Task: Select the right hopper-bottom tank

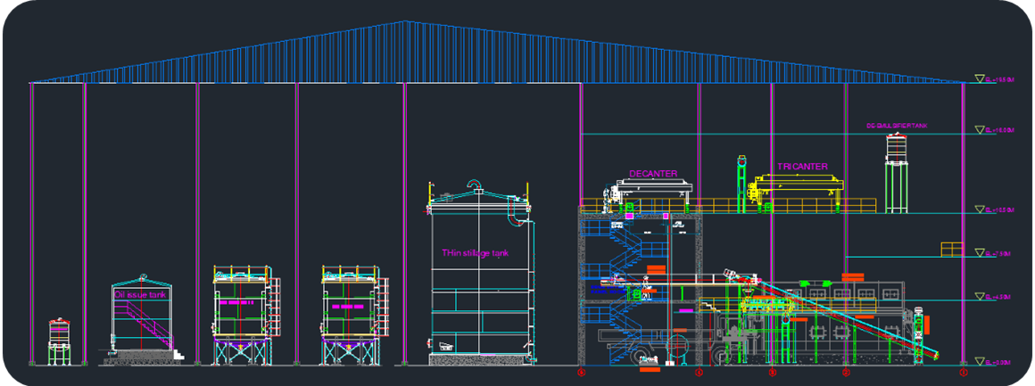Action: pyautogui.click(x=348, y=312)
